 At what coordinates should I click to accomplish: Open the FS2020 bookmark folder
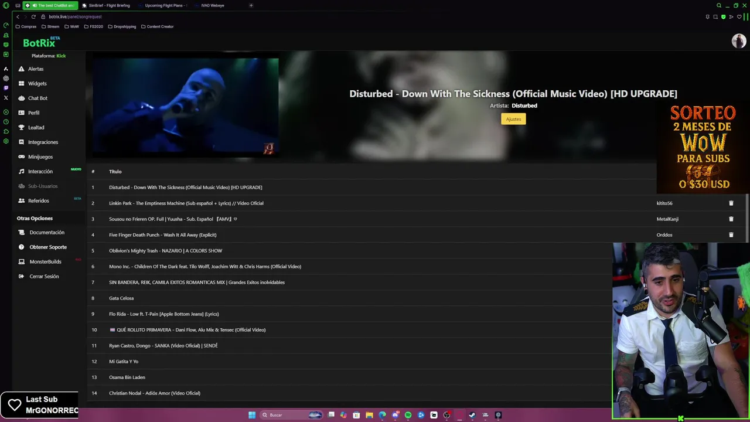coord(93,26)
